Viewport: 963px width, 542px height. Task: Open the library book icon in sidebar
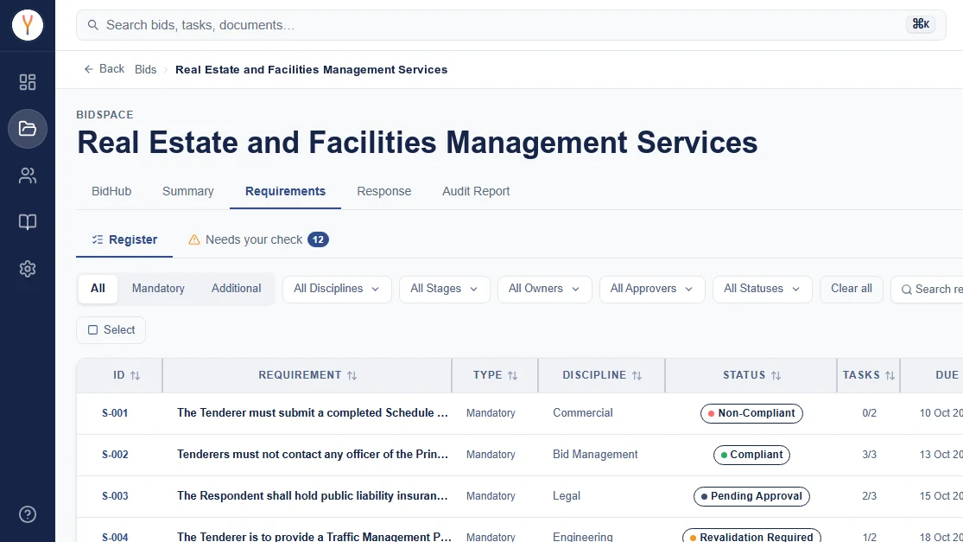[x=28, y=222]
